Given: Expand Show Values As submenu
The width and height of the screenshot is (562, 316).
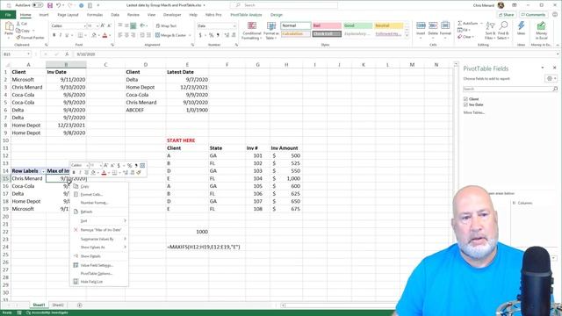Looking at the screenshot, I should 125,248.
